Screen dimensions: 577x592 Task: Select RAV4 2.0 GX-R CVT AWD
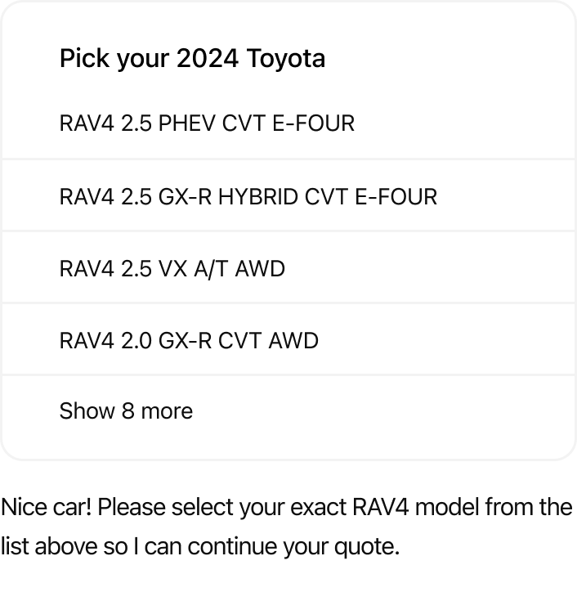pyautogui.click(x=189, y=340)
